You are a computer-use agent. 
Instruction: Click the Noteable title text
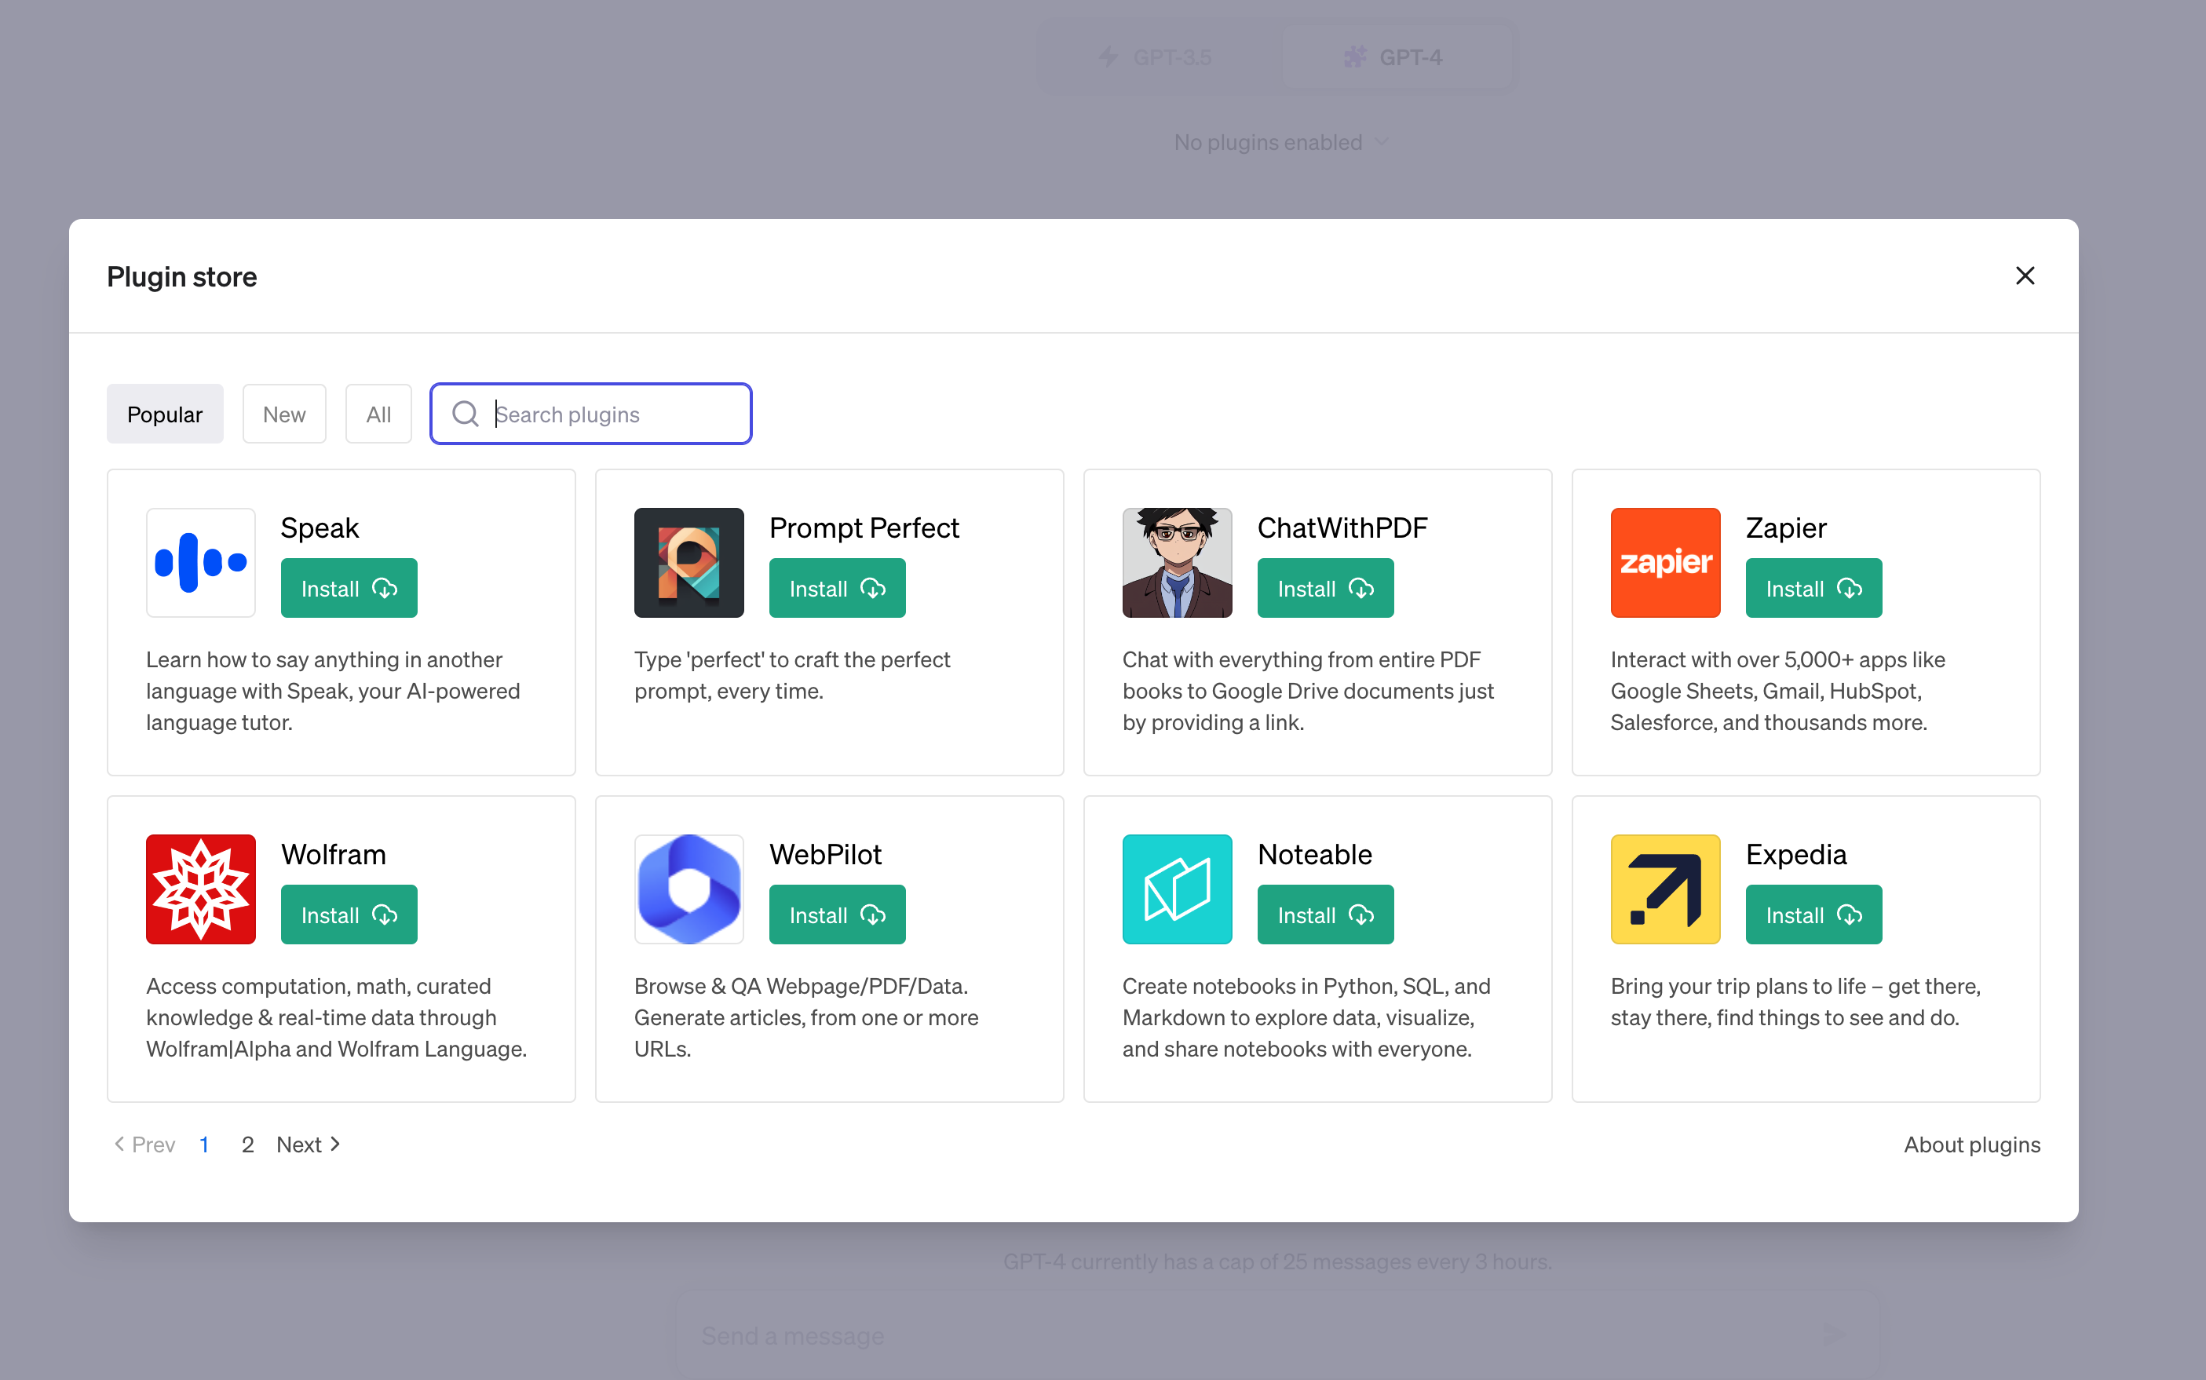[x=1314, y=854]
